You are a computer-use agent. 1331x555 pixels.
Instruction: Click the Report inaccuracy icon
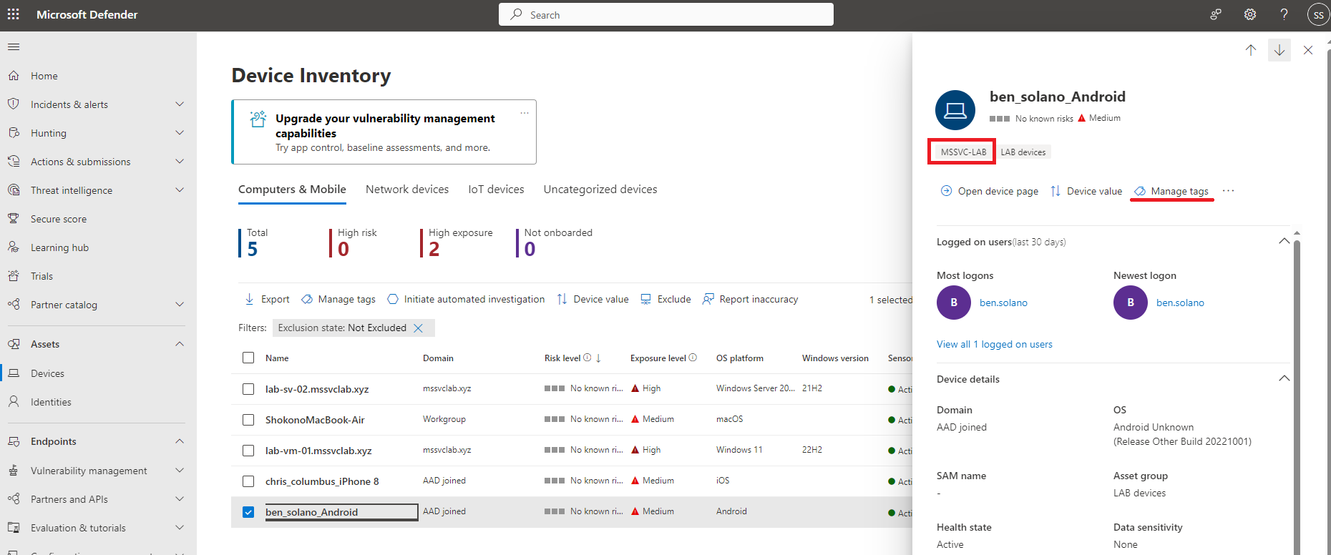point(708,299)
